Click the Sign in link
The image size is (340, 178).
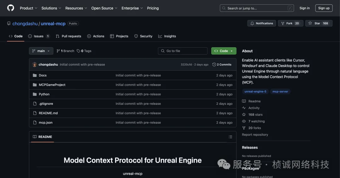(x=304, y=8)
